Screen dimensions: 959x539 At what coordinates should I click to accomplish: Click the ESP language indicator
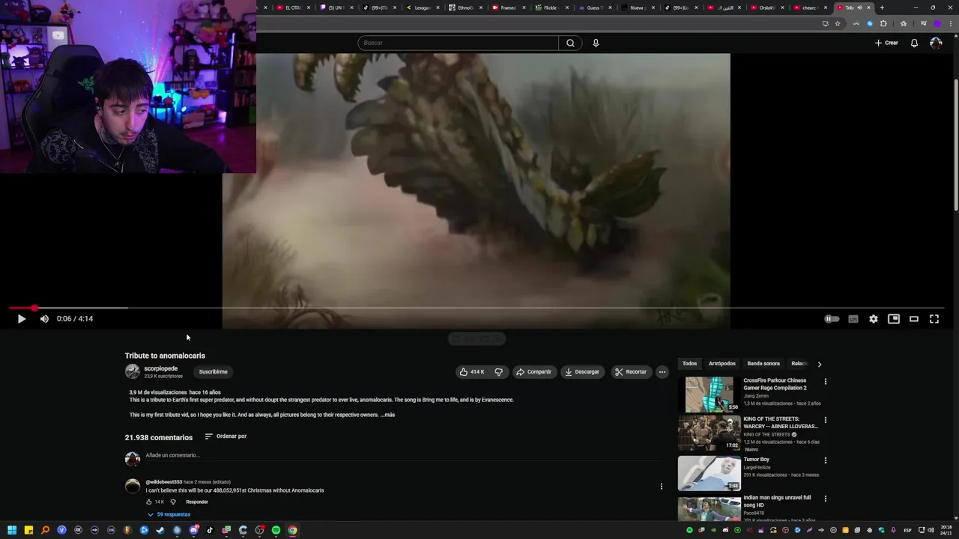coord(907,530)
